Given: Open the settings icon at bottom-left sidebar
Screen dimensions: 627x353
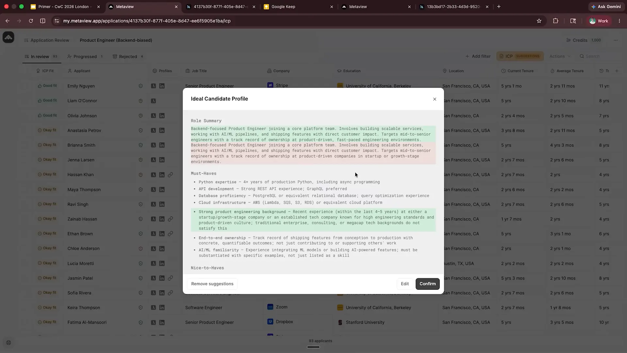Looking at the screenshot, I should (8, 343).
